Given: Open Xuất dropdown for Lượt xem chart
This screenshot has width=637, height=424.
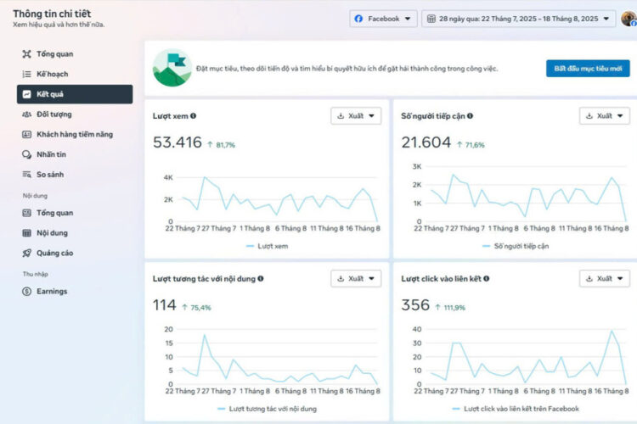Looking at the screenshot, I should click(x=355, y=116).
